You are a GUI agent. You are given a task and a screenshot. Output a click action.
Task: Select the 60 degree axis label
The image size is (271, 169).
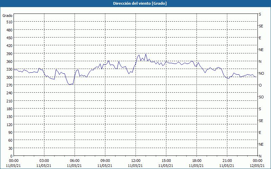11,140
